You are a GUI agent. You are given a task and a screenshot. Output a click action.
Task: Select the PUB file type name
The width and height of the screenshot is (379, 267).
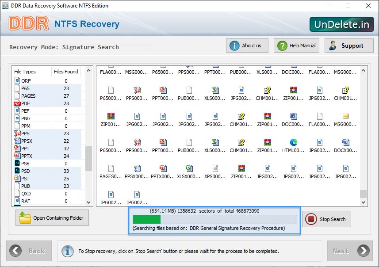[26, 186]
